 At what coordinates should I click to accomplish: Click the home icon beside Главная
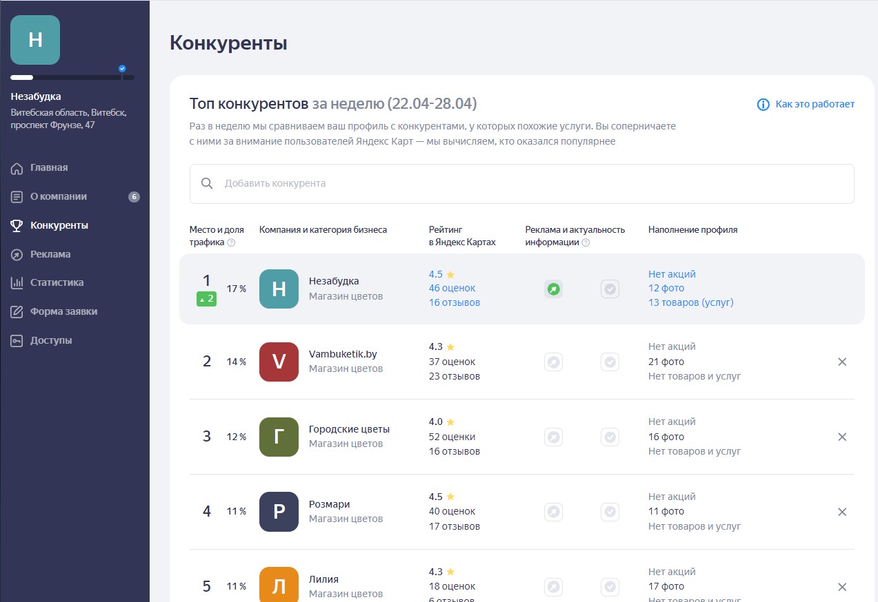pyautogui.click(x=17, y=168)
